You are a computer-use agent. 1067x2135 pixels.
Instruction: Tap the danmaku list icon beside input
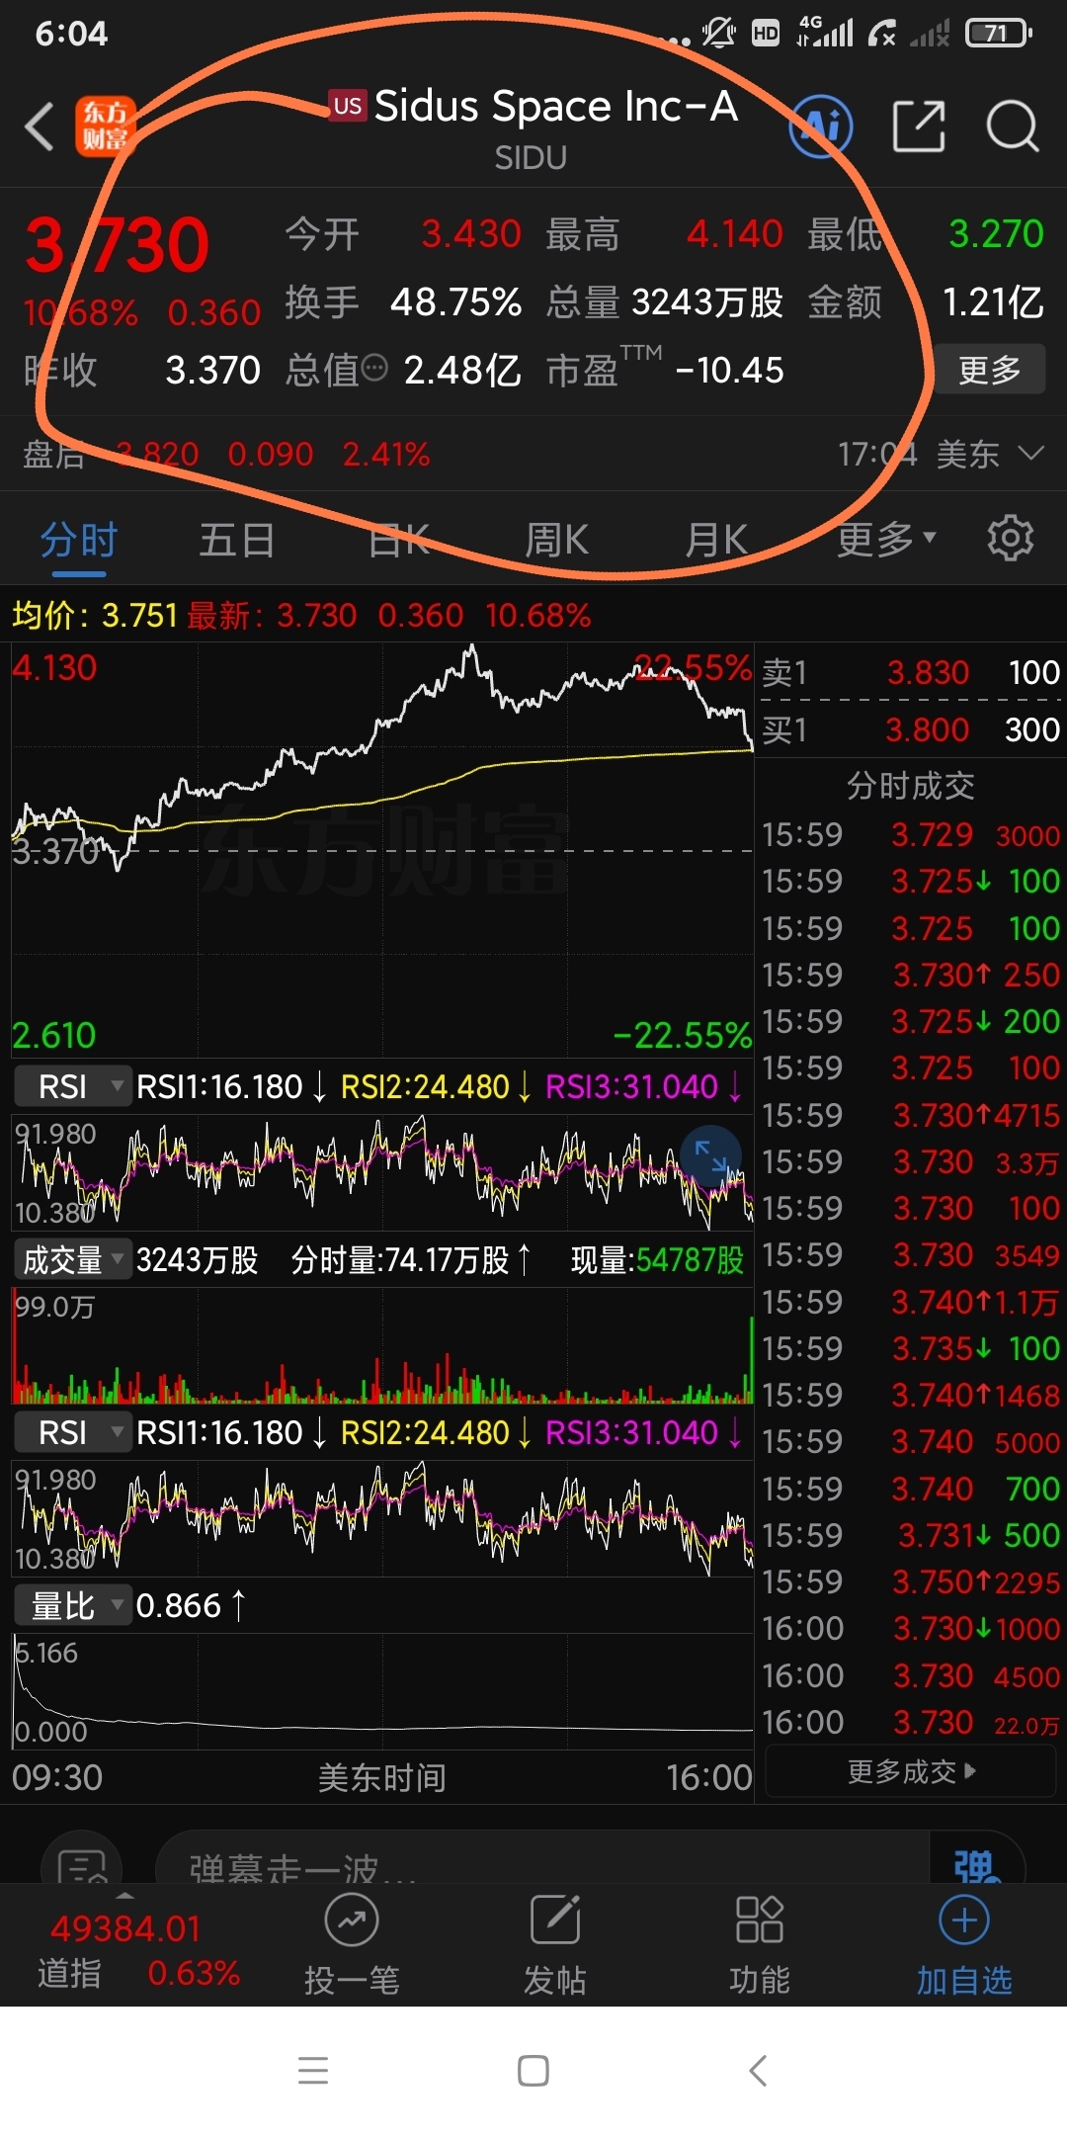82,1862
